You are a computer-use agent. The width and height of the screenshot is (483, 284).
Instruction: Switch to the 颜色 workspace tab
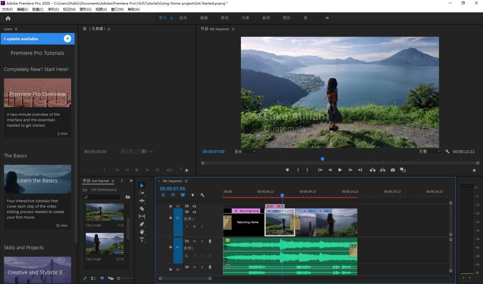tap(225, 18)
